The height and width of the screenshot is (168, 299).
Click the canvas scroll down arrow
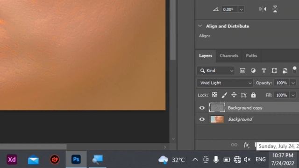pos(173,139)
